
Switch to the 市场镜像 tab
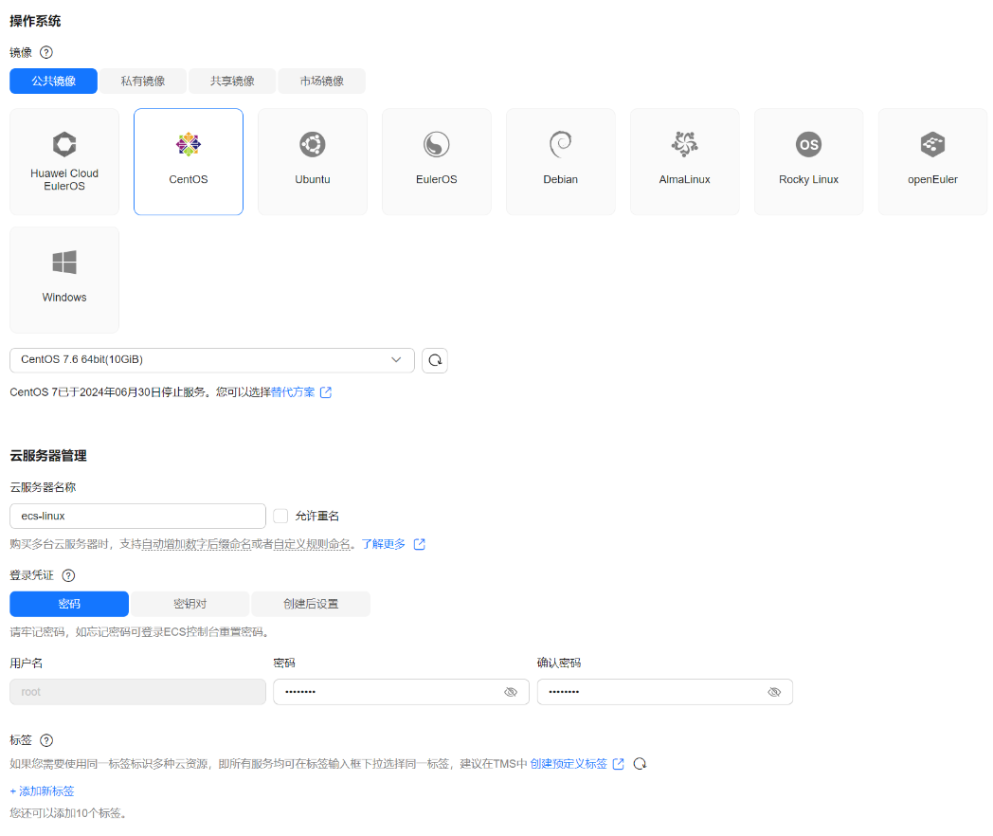coord(322,82)
